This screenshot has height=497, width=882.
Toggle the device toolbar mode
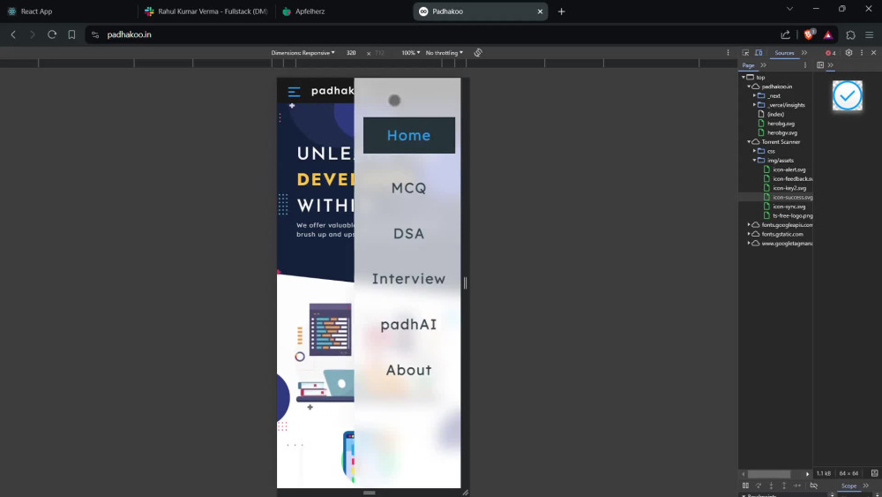pyautogui.click(x=759, y=52)
